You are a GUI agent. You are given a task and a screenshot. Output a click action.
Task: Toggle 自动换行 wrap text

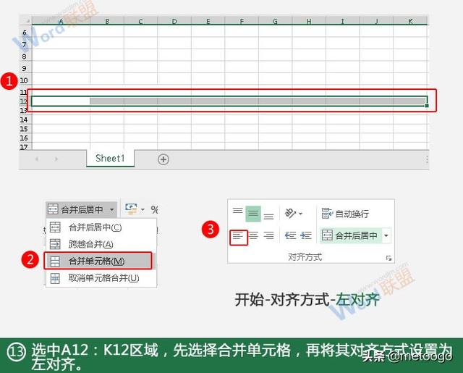click(x=345, y=214)
